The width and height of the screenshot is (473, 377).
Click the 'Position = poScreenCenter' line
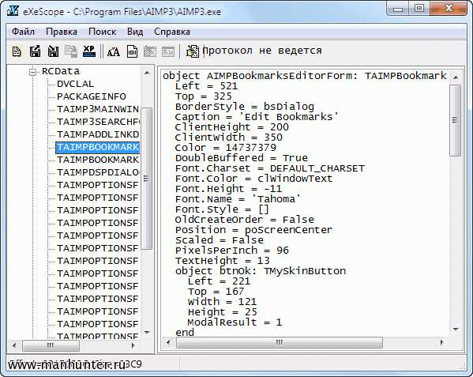(x=254, y=230)
